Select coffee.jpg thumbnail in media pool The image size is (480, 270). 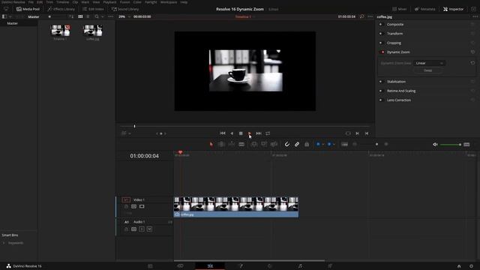92,31
